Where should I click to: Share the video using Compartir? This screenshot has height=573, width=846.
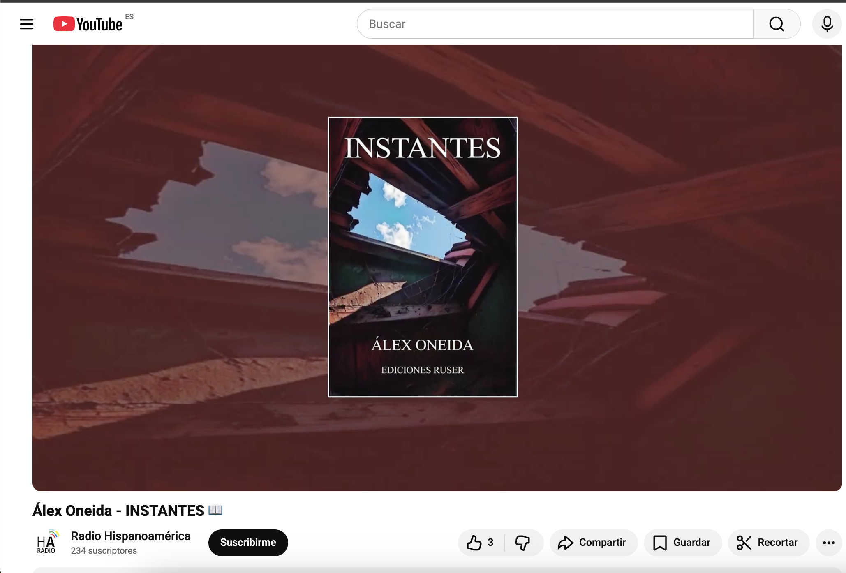pos(593,543)
